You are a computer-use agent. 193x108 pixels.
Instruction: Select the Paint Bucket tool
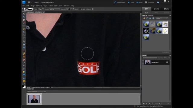(24, 69)
